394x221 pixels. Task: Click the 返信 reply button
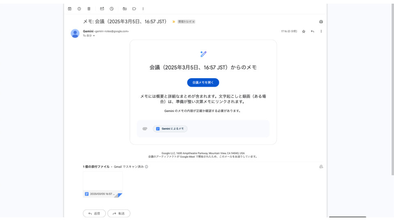pyautogui.click(x=94, y=214)
